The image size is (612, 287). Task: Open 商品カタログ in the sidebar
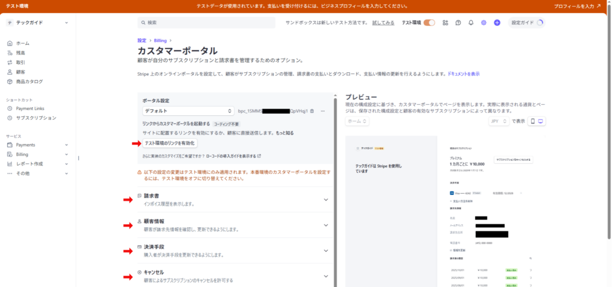pyautogui.click(x=29, y=81)
